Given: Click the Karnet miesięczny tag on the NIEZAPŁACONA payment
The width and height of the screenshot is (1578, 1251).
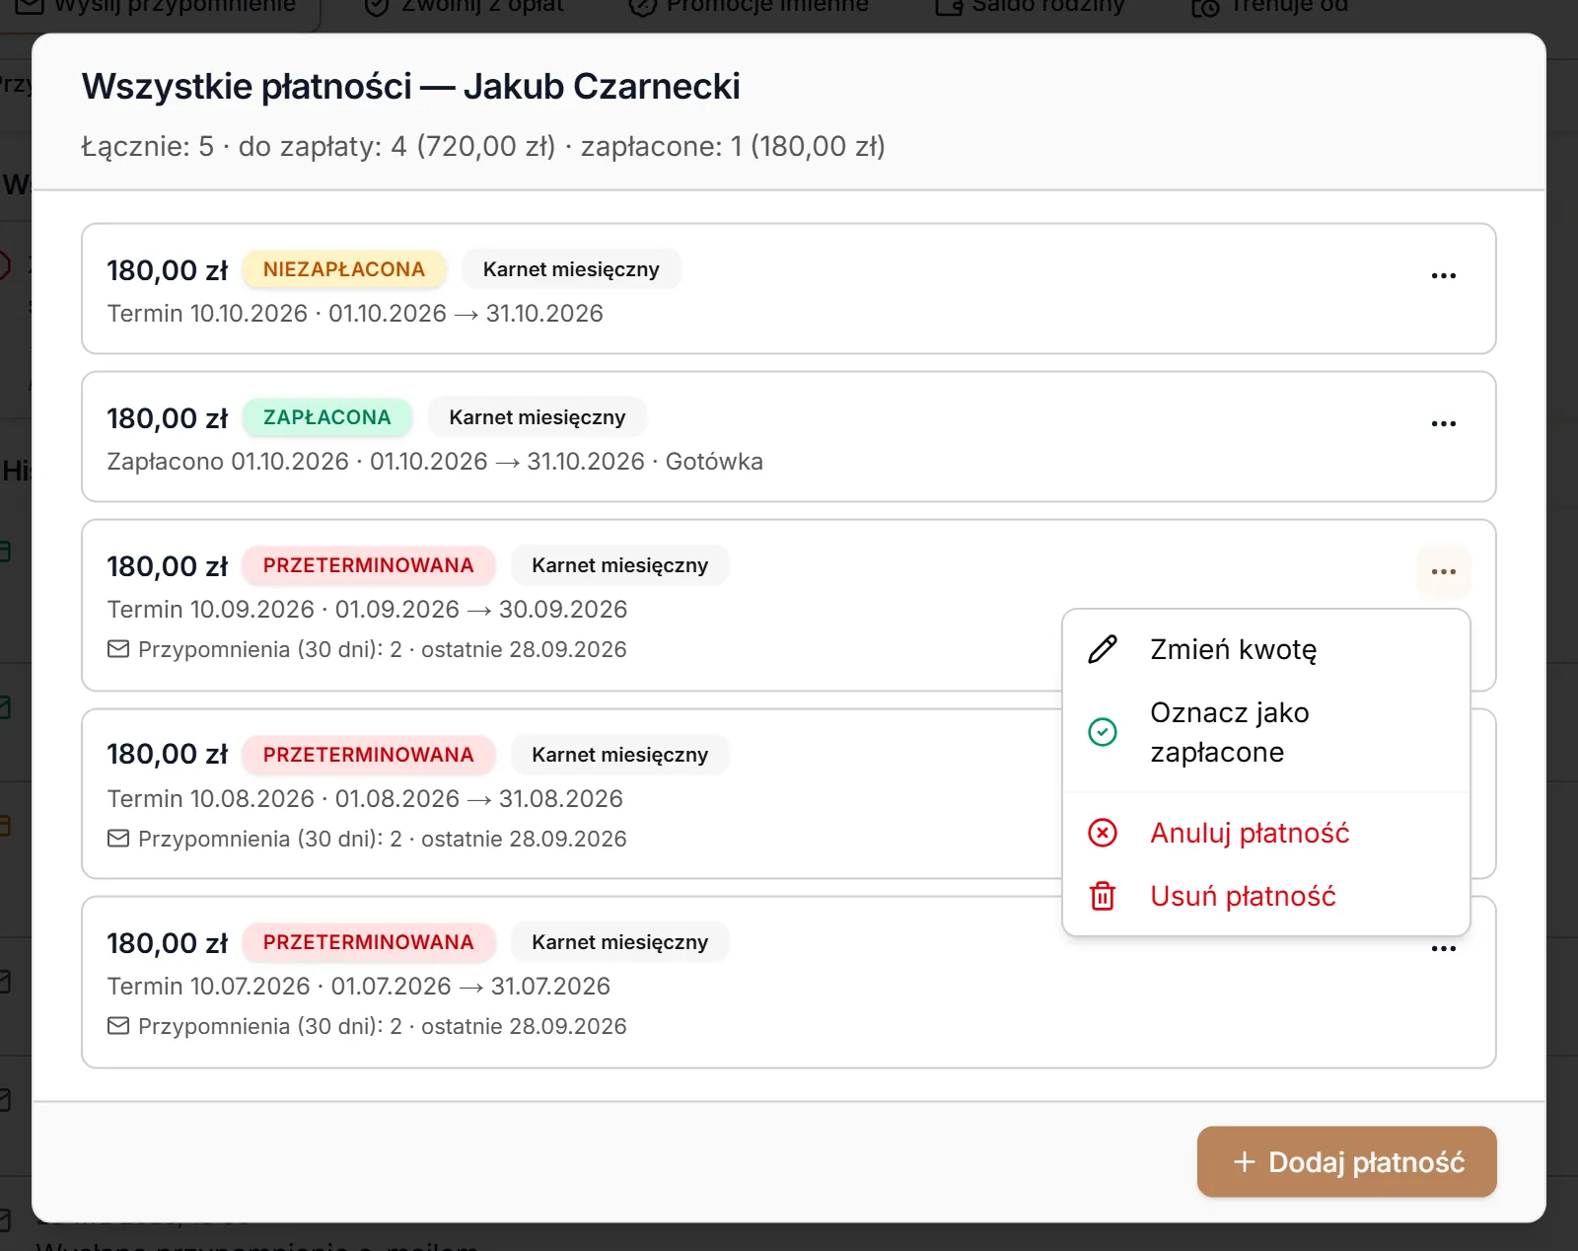Looking at the screenshot, I should click(x=571, y=269).
